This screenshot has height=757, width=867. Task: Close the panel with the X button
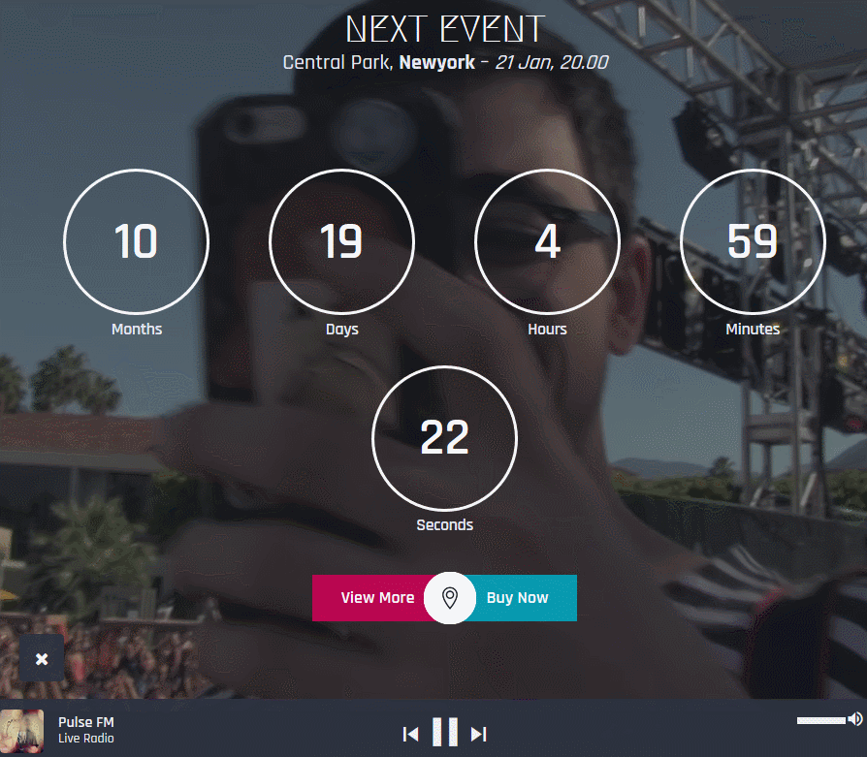pos(42,658)
